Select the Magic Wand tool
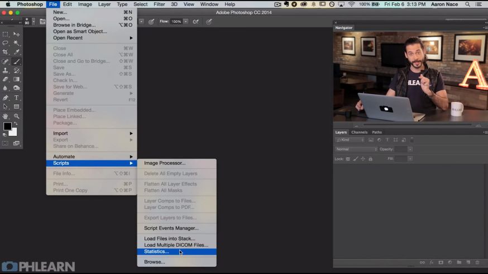Screen dimensions: 488x274 (x=17, y=43)
